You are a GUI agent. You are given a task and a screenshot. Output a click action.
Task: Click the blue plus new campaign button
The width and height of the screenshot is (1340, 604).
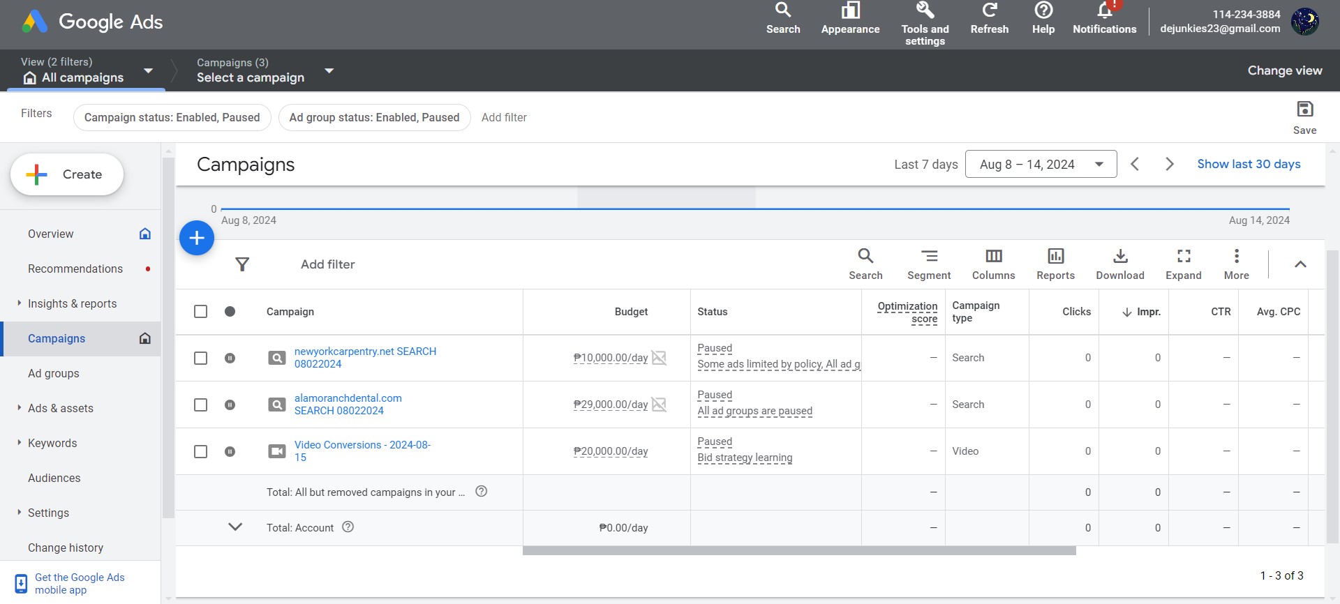click(197, 238)
